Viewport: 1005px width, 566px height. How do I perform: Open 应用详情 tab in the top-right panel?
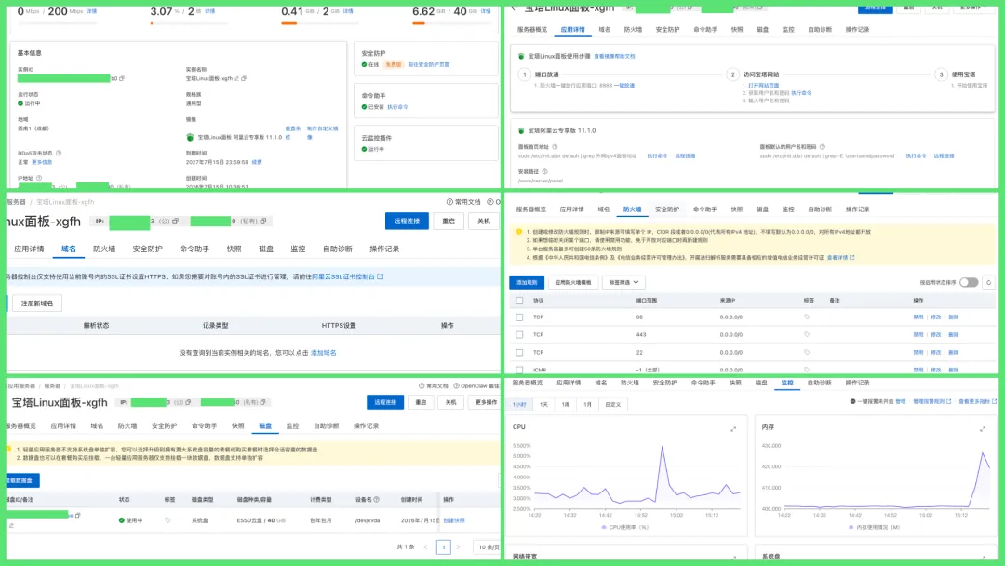coord(572,30)
